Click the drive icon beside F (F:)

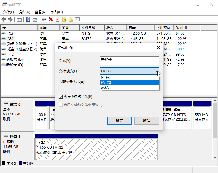3,54
